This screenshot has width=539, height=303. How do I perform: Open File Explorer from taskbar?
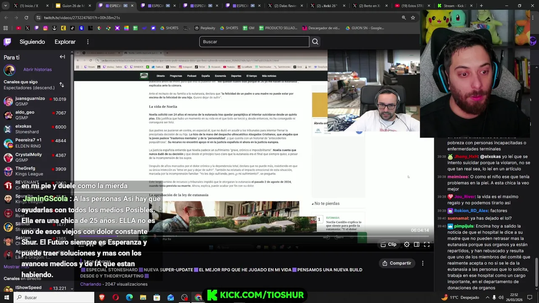click(x=143, y=297)
